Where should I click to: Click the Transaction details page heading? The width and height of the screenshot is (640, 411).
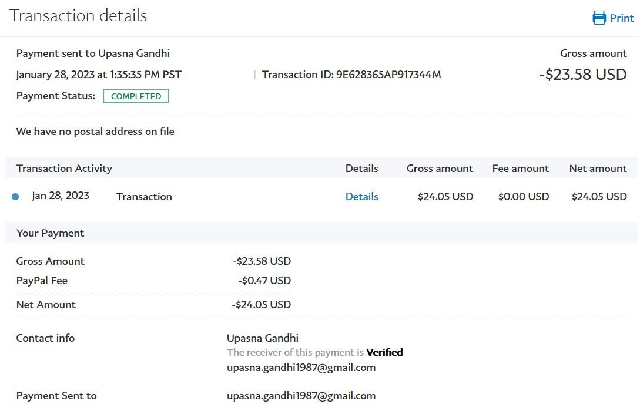[x=78, y=16]
